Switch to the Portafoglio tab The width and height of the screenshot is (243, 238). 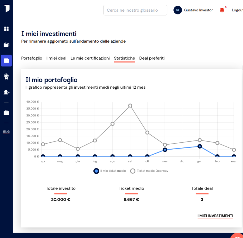(32, 58)
